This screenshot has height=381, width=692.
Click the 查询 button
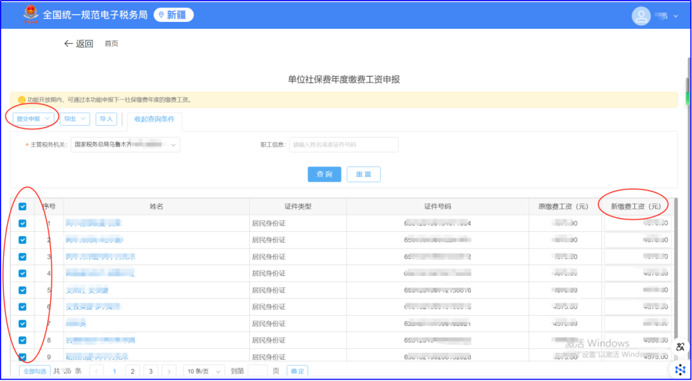[324, 174]
